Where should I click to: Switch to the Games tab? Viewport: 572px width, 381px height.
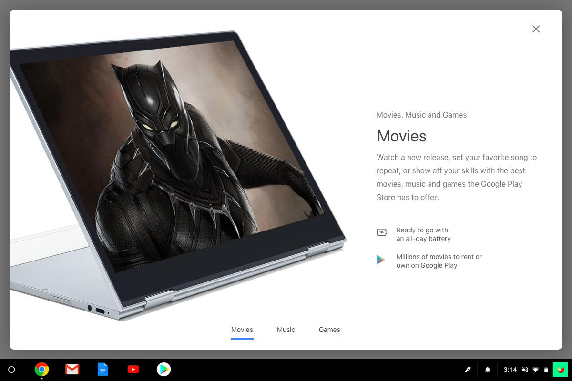[x=329, y=330]
